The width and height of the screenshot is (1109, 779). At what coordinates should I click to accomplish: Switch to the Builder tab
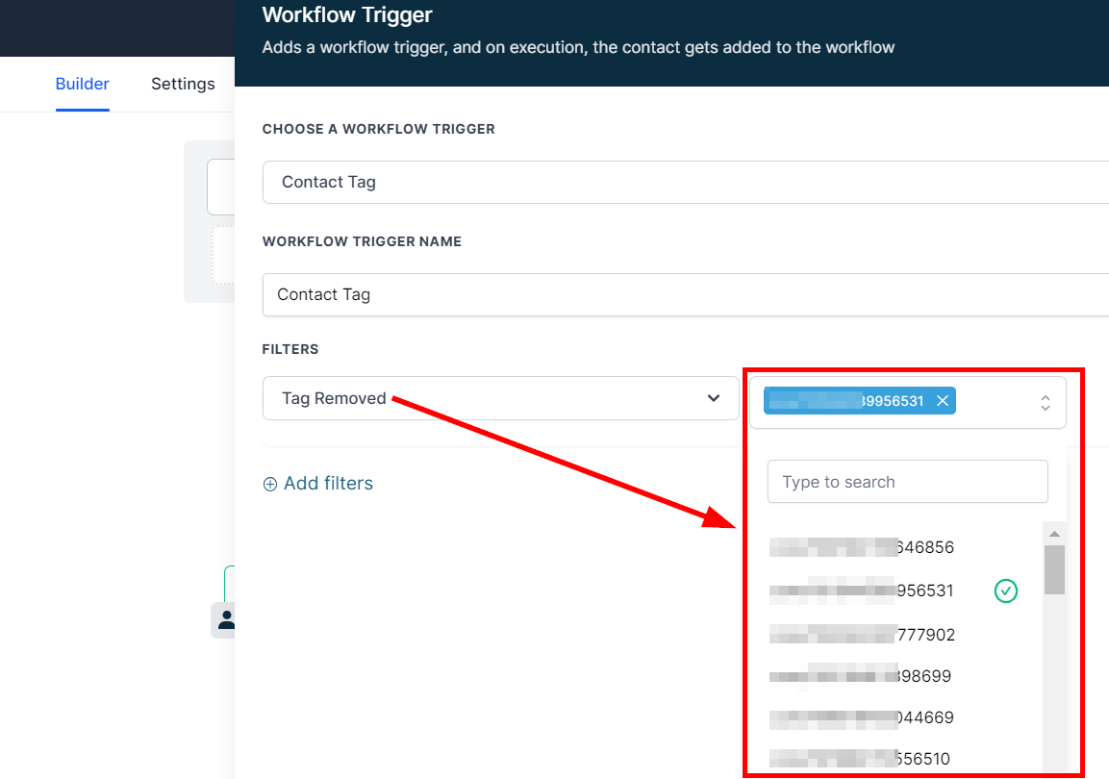coord(82,84)
